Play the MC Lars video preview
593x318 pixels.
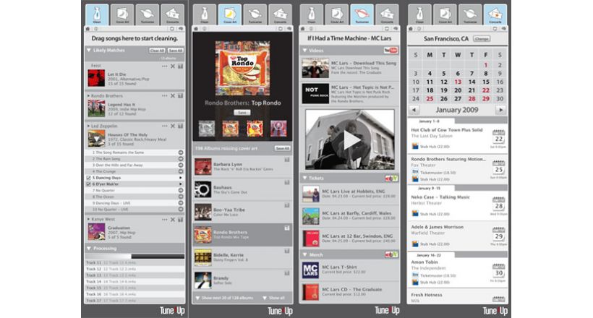(x=350, y=140)
